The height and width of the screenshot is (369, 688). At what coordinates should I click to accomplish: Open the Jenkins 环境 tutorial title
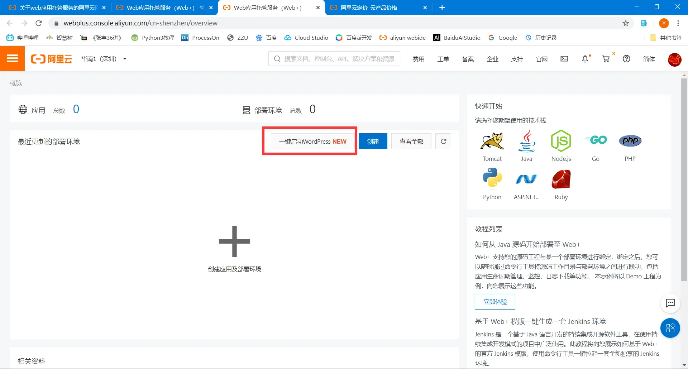[540, 321]
